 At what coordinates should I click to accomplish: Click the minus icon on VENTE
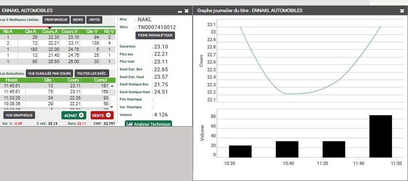click(x=108, y=115)
